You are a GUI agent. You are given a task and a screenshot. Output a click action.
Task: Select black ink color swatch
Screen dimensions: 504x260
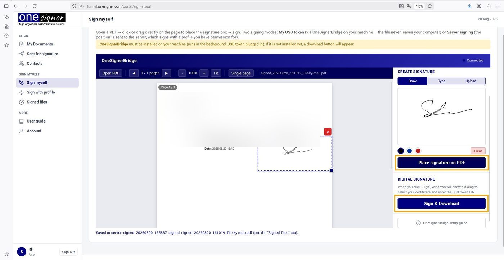tap(401, 151)
